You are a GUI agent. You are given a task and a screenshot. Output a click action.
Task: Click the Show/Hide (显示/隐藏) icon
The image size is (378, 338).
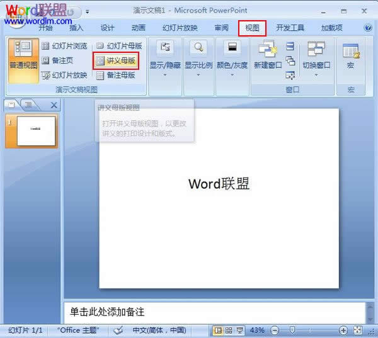tap(165, 47)
